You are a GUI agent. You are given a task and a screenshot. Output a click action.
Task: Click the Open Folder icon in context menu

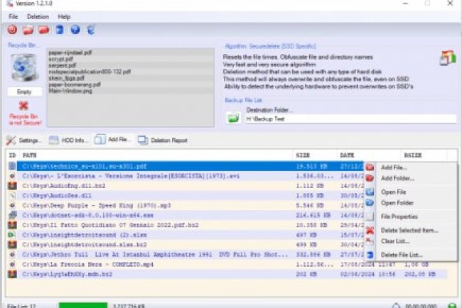coord(370,203)
